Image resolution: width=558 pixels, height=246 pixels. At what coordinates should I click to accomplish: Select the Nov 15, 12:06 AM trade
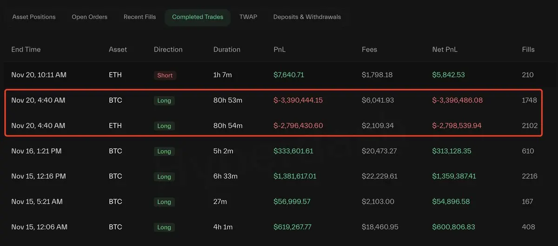[40, 227]
